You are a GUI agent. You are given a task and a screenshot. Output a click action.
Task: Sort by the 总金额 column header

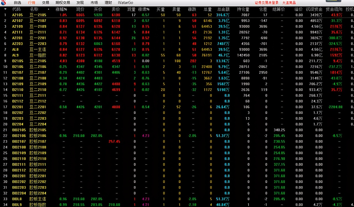223,9
